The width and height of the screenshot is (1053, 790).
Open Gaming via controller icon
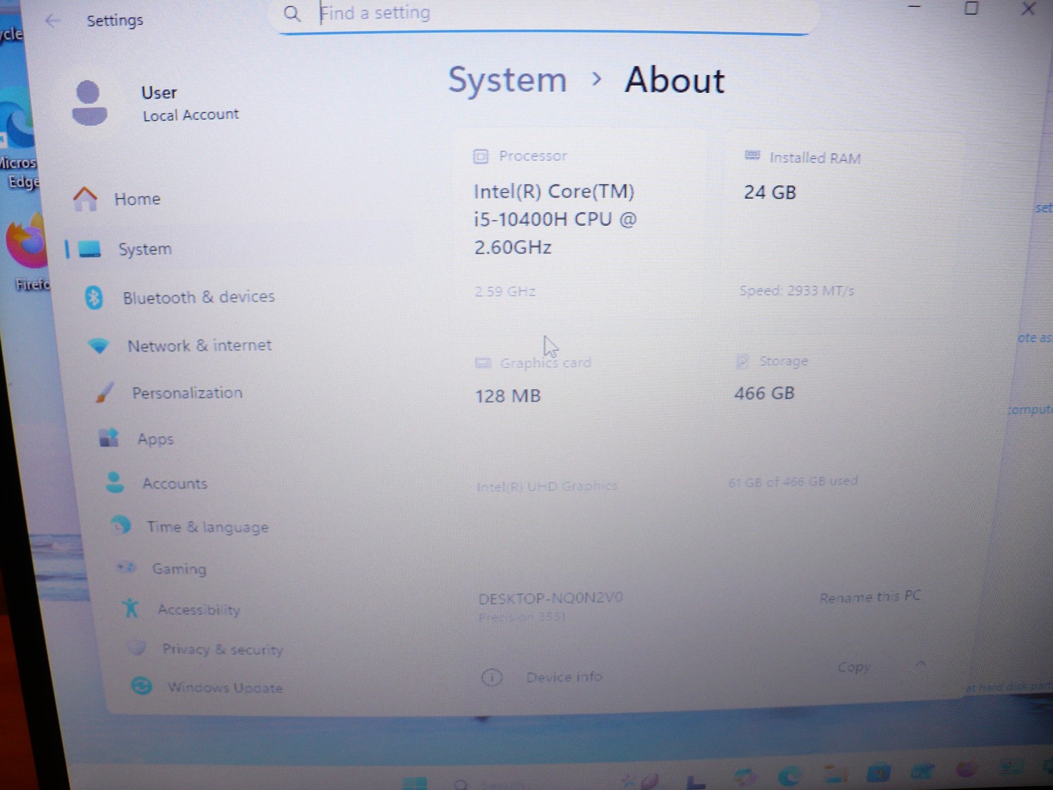point(126,567)
